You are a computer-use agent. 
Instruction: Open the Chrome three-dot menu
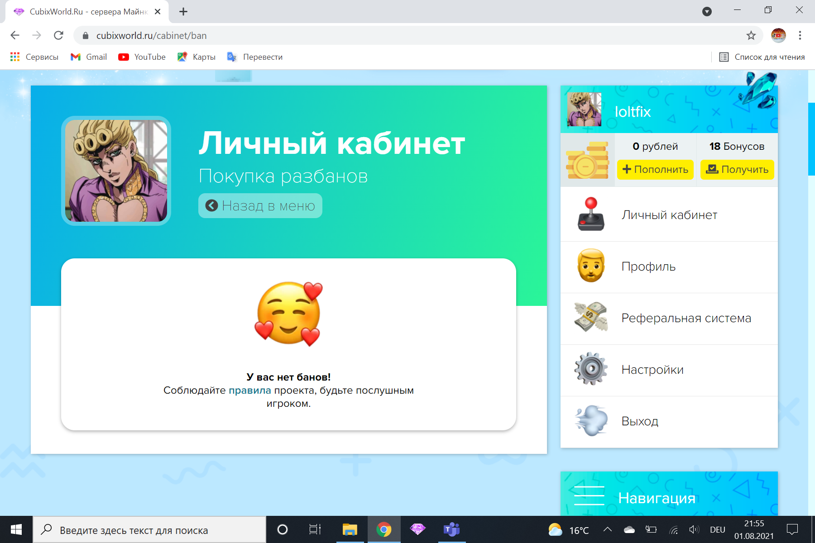click(x=800, y=35)
